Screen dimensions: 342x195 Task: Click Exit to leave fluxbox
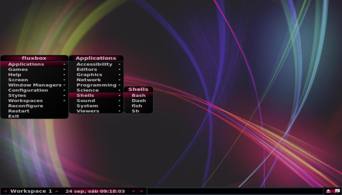14,116
